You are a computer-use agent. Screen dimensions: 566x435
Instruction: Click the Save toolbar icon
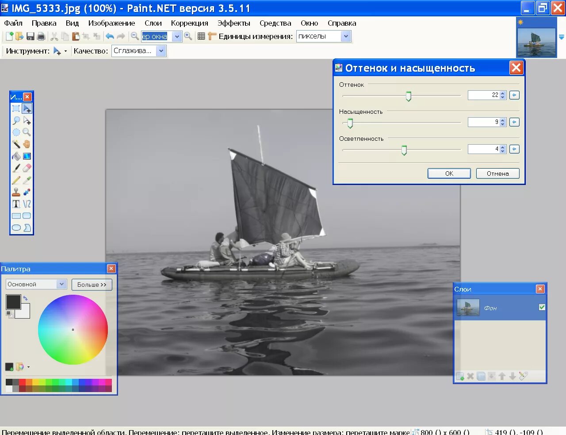click(x=31, y=36)
